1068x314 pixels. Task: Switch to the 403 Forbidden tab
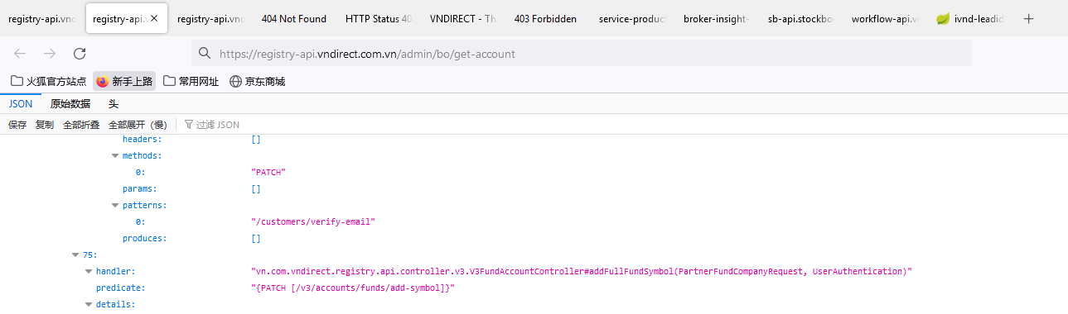pyautogui.click(x=545, y=18)
